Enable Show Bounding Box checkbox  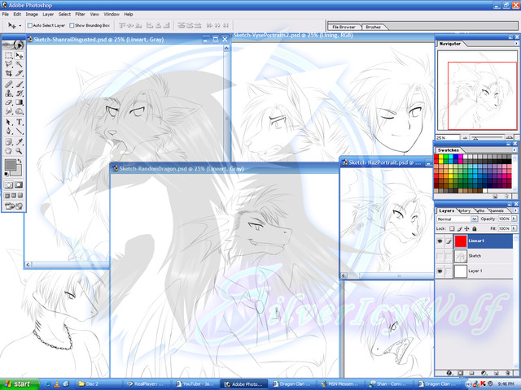pyautogui.click(x=72, y=25)
